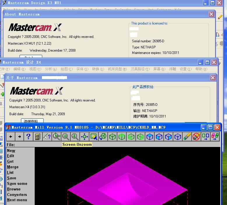Choose New in Mill file menu

point(11,150)
